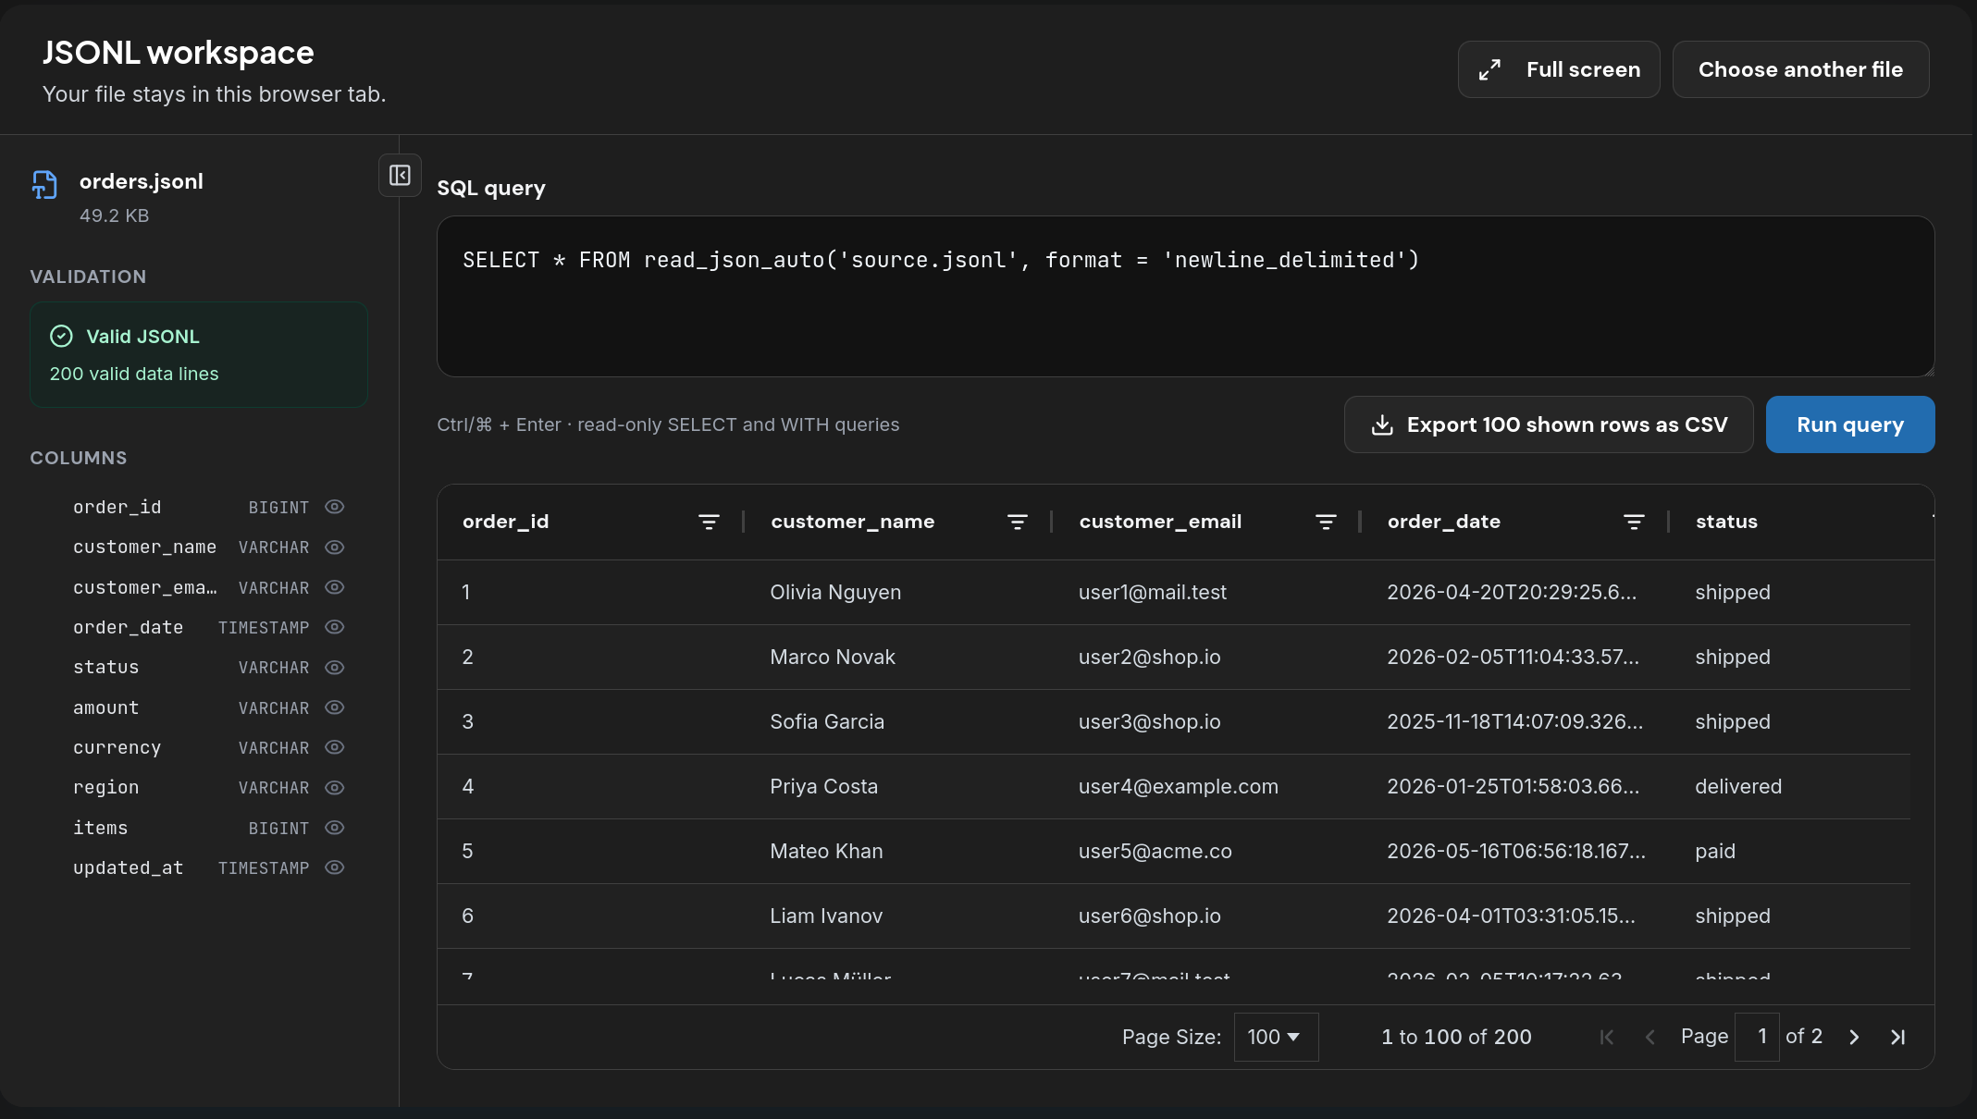Select cell 'Olivia Nguyen'
This screenshot has width=1977, height=1119.
(x=835, y=592)
